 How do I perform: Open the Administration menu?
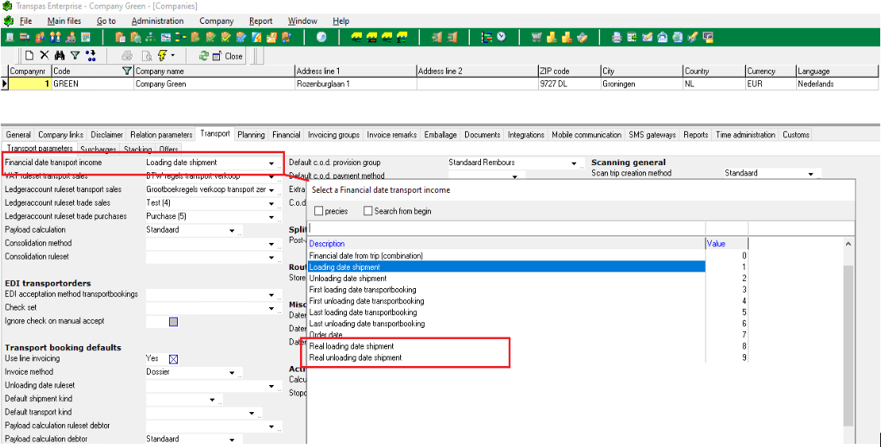(157, 21)
